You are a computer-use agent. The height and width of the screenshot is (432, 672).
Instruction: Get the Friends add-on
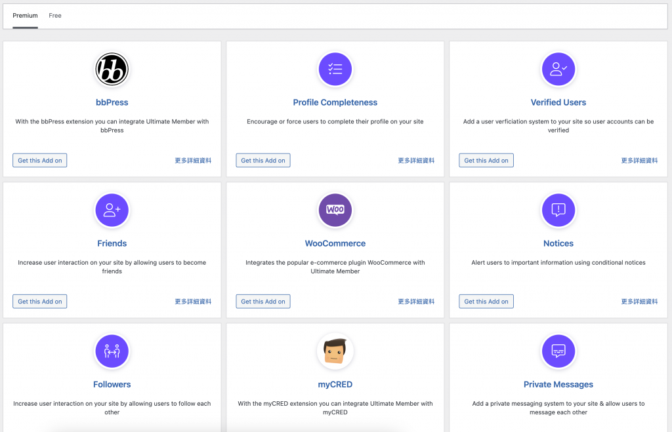point(40,302)
